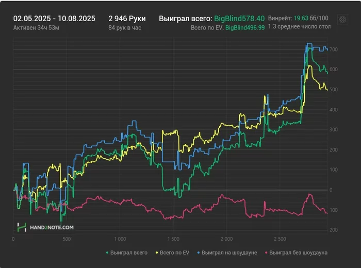Click the x-axis label '1 000'

coord(120,239)
